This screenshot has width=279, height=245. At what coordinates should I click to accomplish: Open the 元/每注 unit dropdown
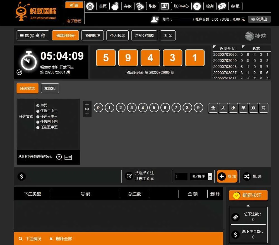[210, 176]
